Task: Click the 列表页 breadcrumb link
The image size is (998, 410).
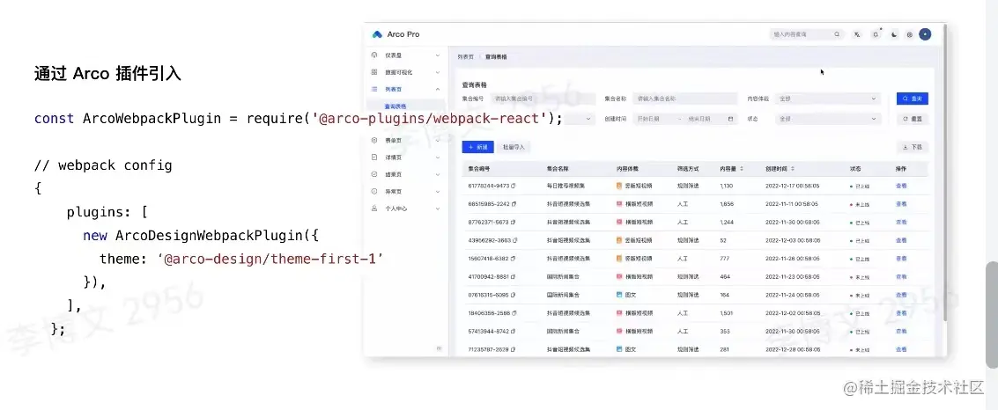Action: (465, 56)
